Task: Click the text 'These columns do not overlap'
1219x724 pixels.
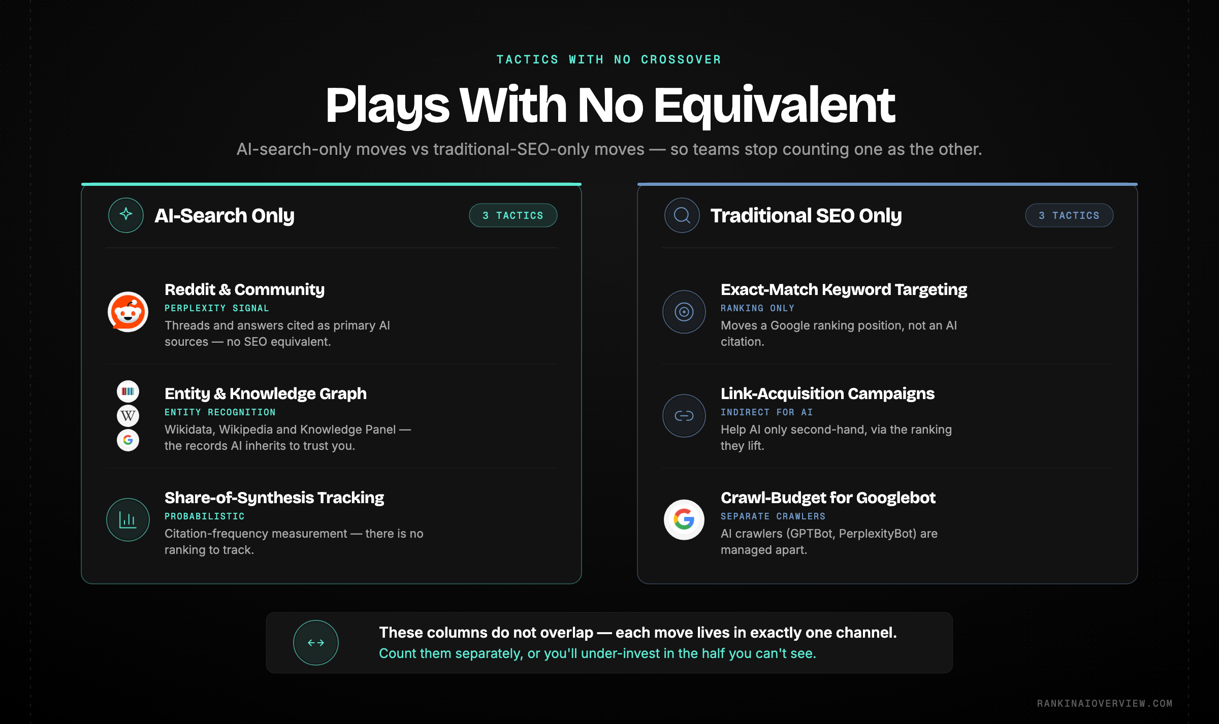Action: 486,633
